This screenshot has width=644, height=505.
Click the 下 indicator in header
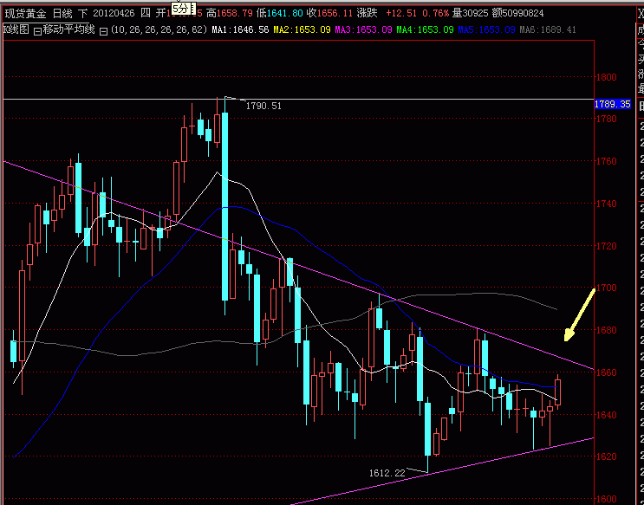pos(83,14)
